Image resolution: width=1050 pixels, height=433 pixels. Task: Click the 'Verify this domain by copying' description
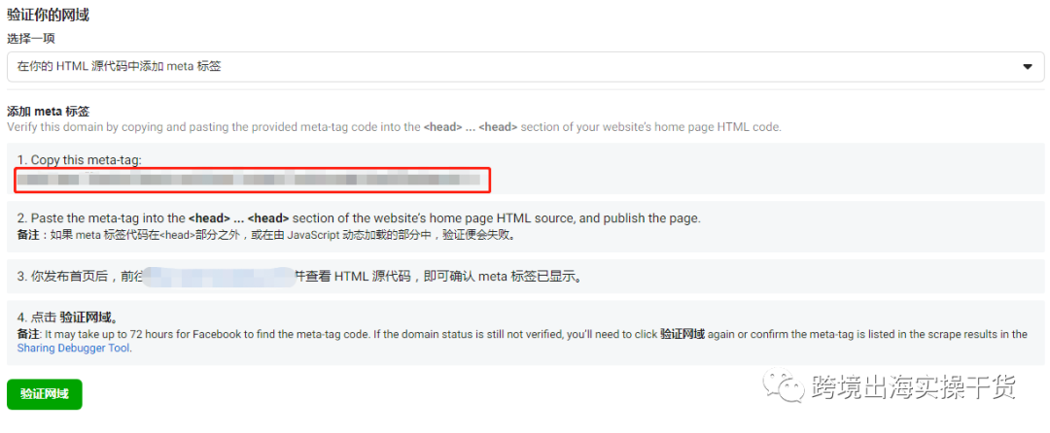[394, 126]
